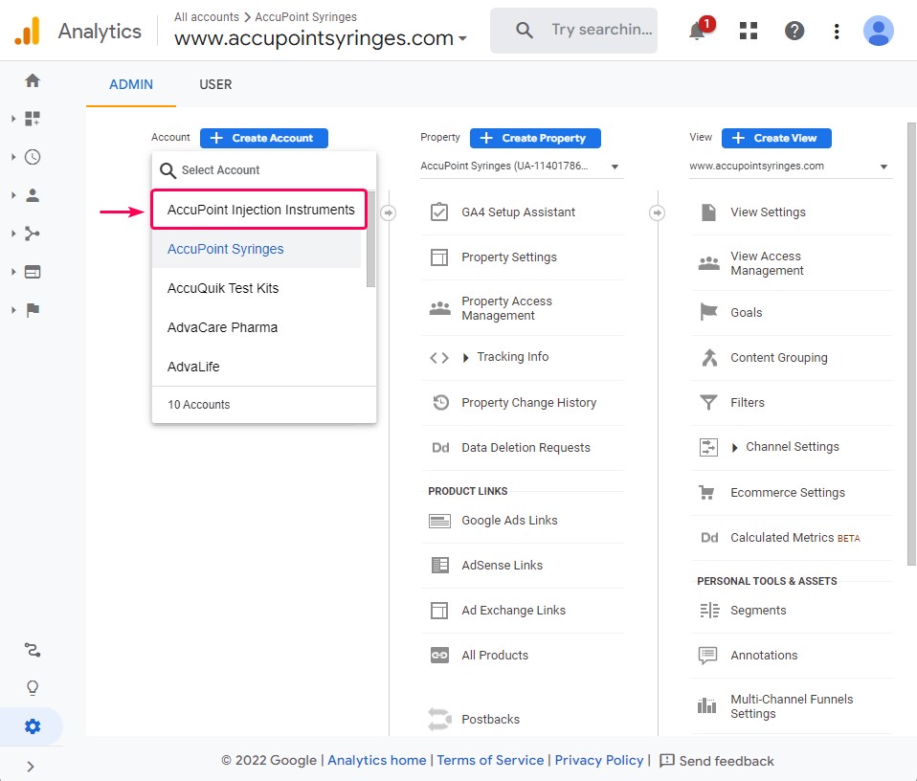Click the Create Property button
Screen dimensions: 917x781
[x=535, y=138]
